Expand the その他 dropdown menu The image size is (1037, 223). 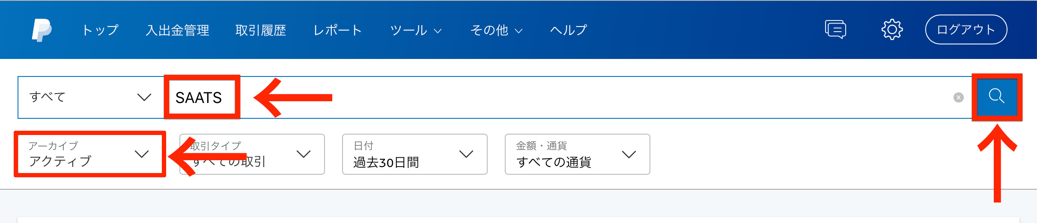coord(496,30)
